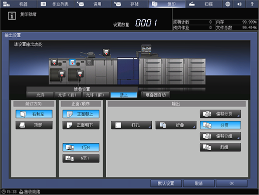Viewport: 259px width, 195px height.
Task: Click the globe language icon
Action: point(228,4)
